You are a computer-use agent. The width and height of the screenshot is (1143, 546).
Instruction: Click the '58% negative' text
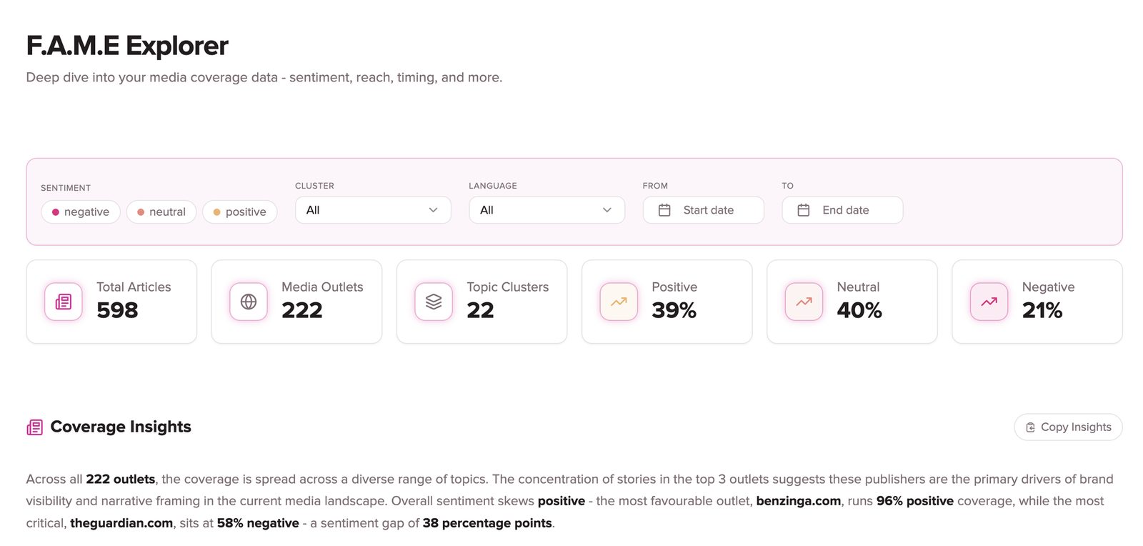pos(258,523)
